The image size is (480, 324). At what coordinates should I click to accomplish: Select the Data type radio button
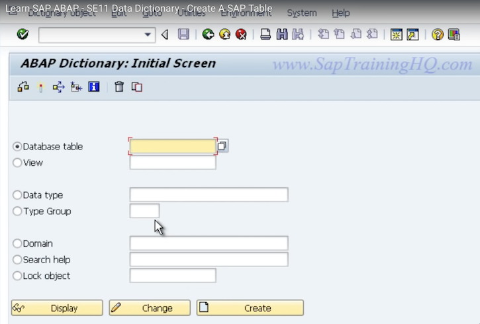(17, 195)
